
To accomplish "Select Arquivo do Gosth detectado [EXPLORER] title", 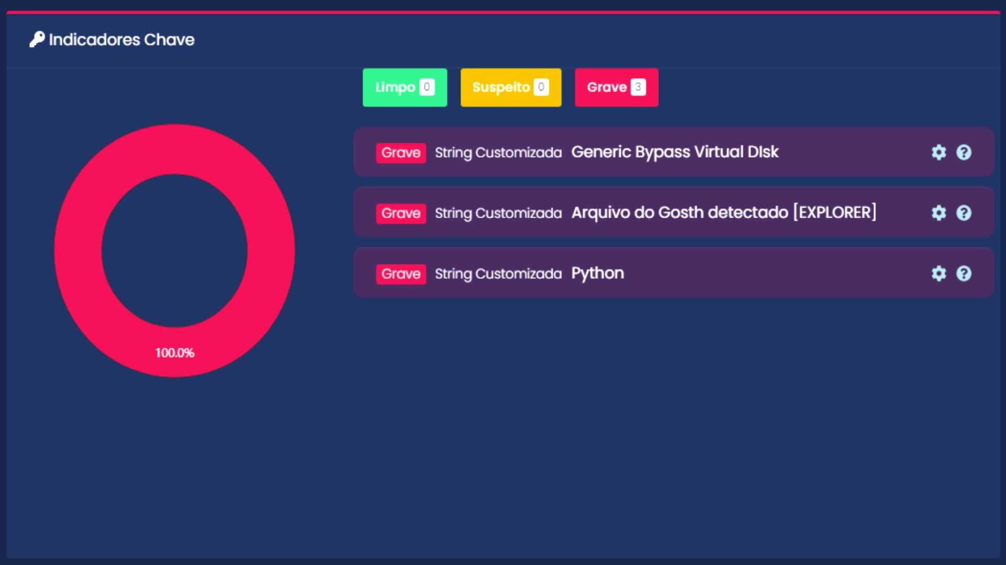I will point(723,213).
